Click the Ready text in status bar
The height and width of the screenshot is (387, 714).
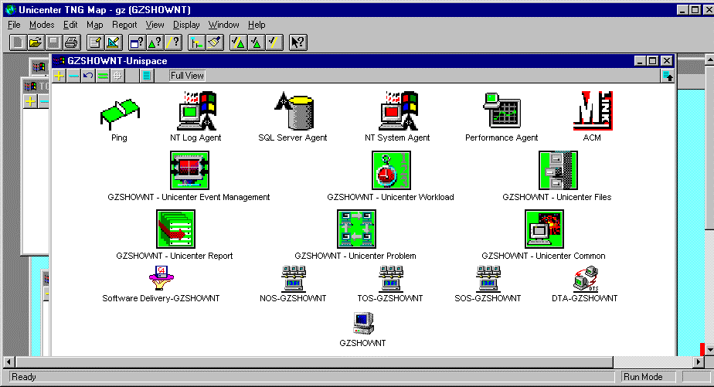click(24, 377)
